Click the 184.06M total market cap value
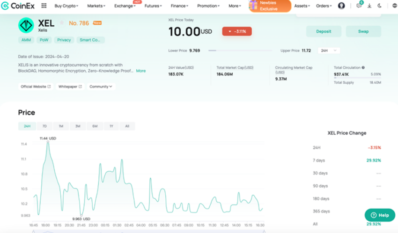 coord(225,74)
